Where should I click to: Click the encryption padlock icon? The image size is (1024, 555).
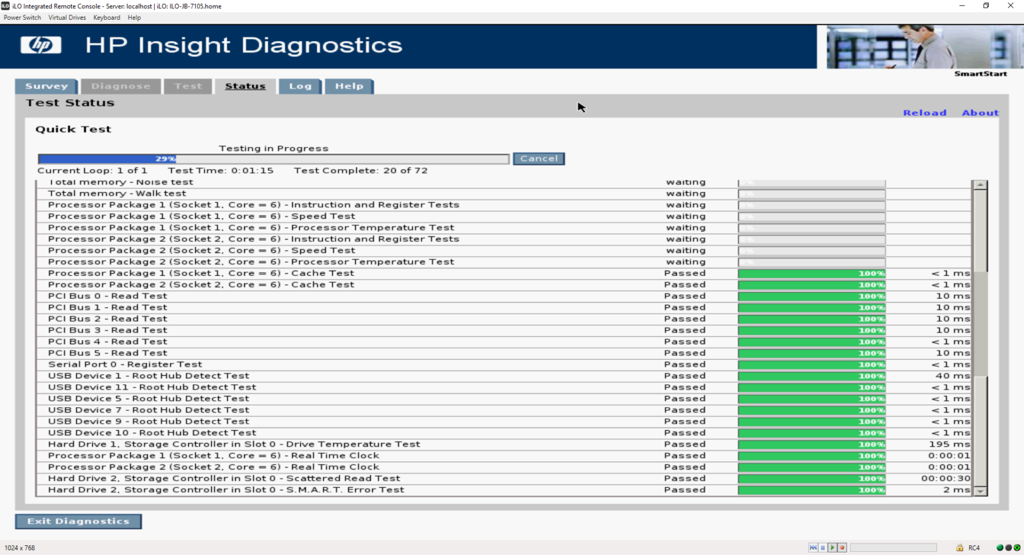pos(959,548)
